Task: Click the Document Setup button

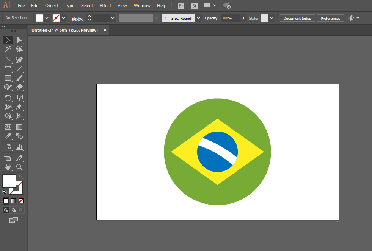Action: (297, 18)
